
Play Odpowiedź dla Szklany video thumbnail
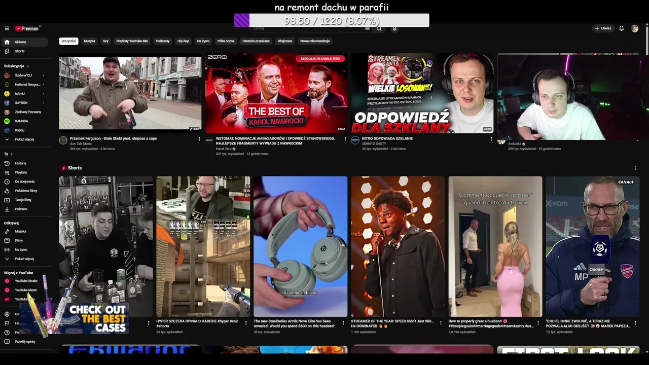(422, 93)
